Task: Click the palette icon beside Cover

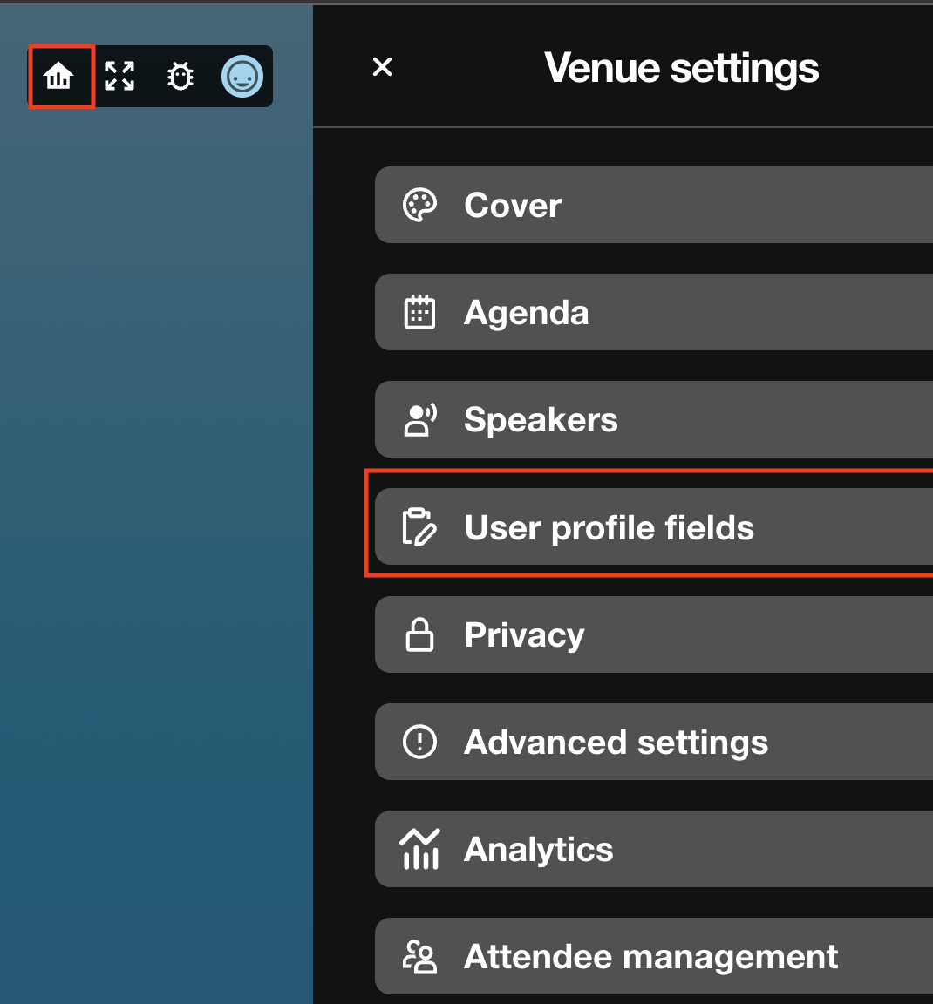Action: point(419,206)
